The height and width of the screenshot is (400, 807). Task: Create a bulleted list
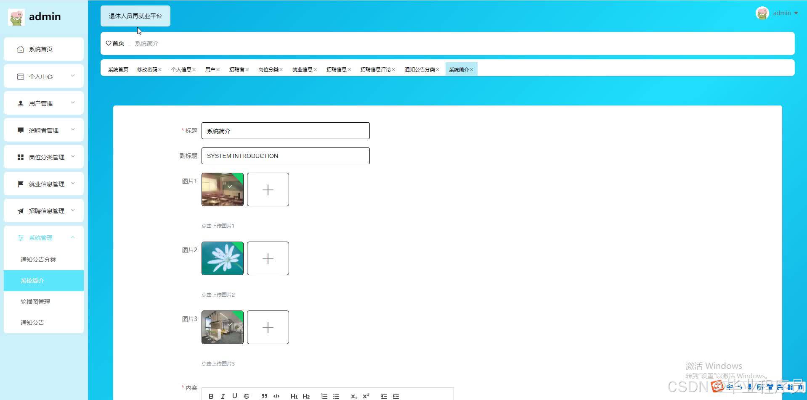click(x=336, y=396)
